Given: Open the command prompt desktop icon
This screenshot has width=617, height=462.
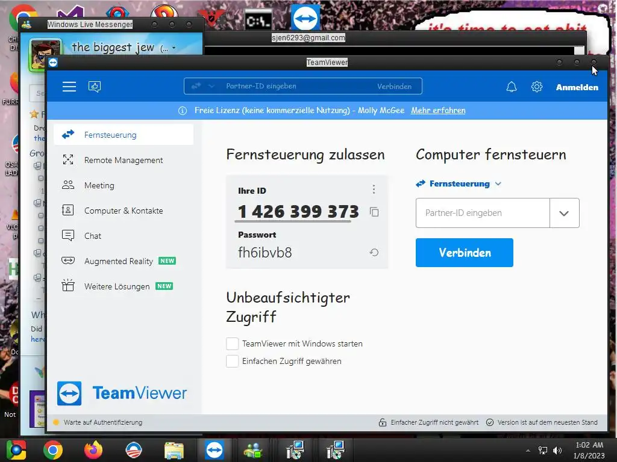Looking at the screenshot, I should click(258, 20).
